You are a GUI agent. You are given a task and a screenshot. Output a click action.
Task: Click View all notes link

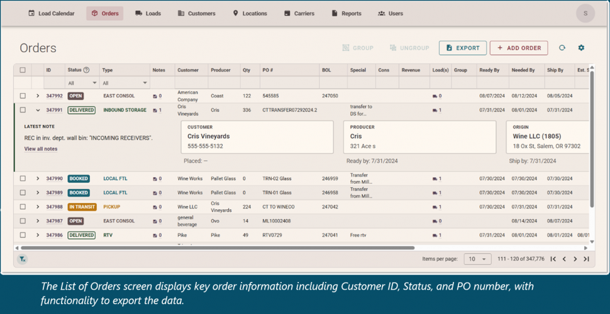click(40, 149)
